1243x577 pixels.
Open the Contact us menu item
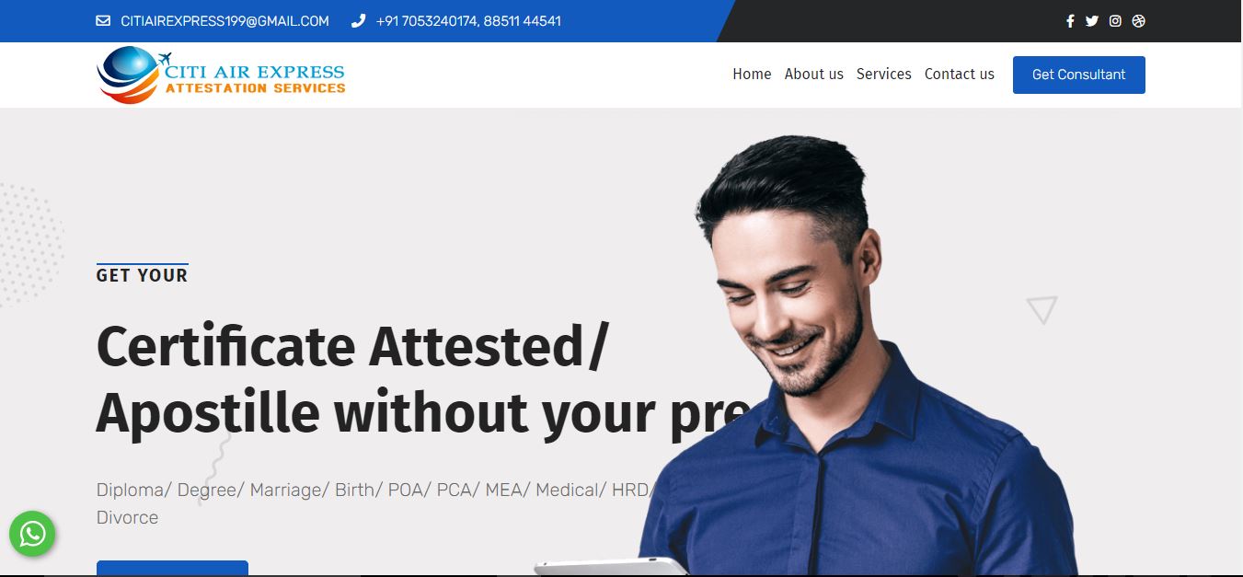(959, 75)
